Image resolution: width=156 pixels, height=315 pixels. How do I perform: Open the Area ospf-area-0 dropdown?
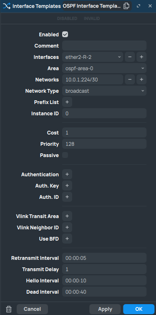point(104,68)
